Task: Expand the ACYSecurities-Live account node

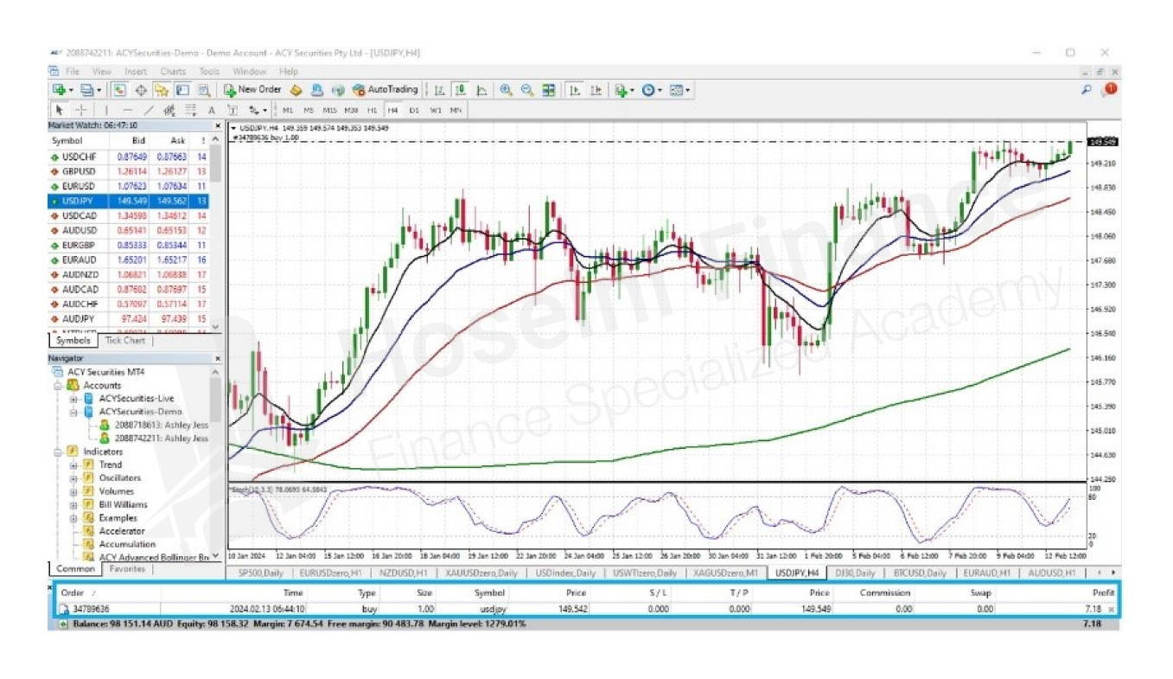Action: click(74, 399)
